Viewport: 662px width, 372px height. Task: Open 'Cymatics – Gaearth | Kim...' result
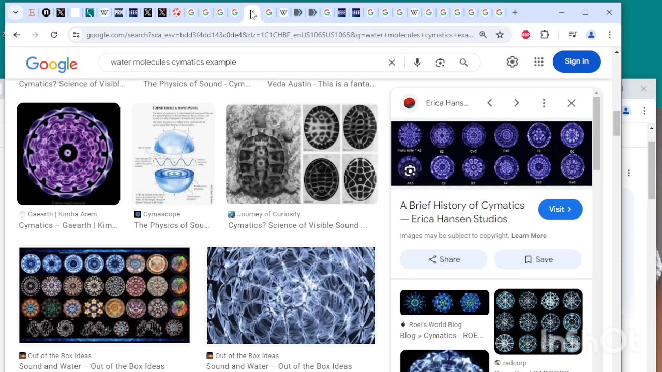[x=68, y=225]
